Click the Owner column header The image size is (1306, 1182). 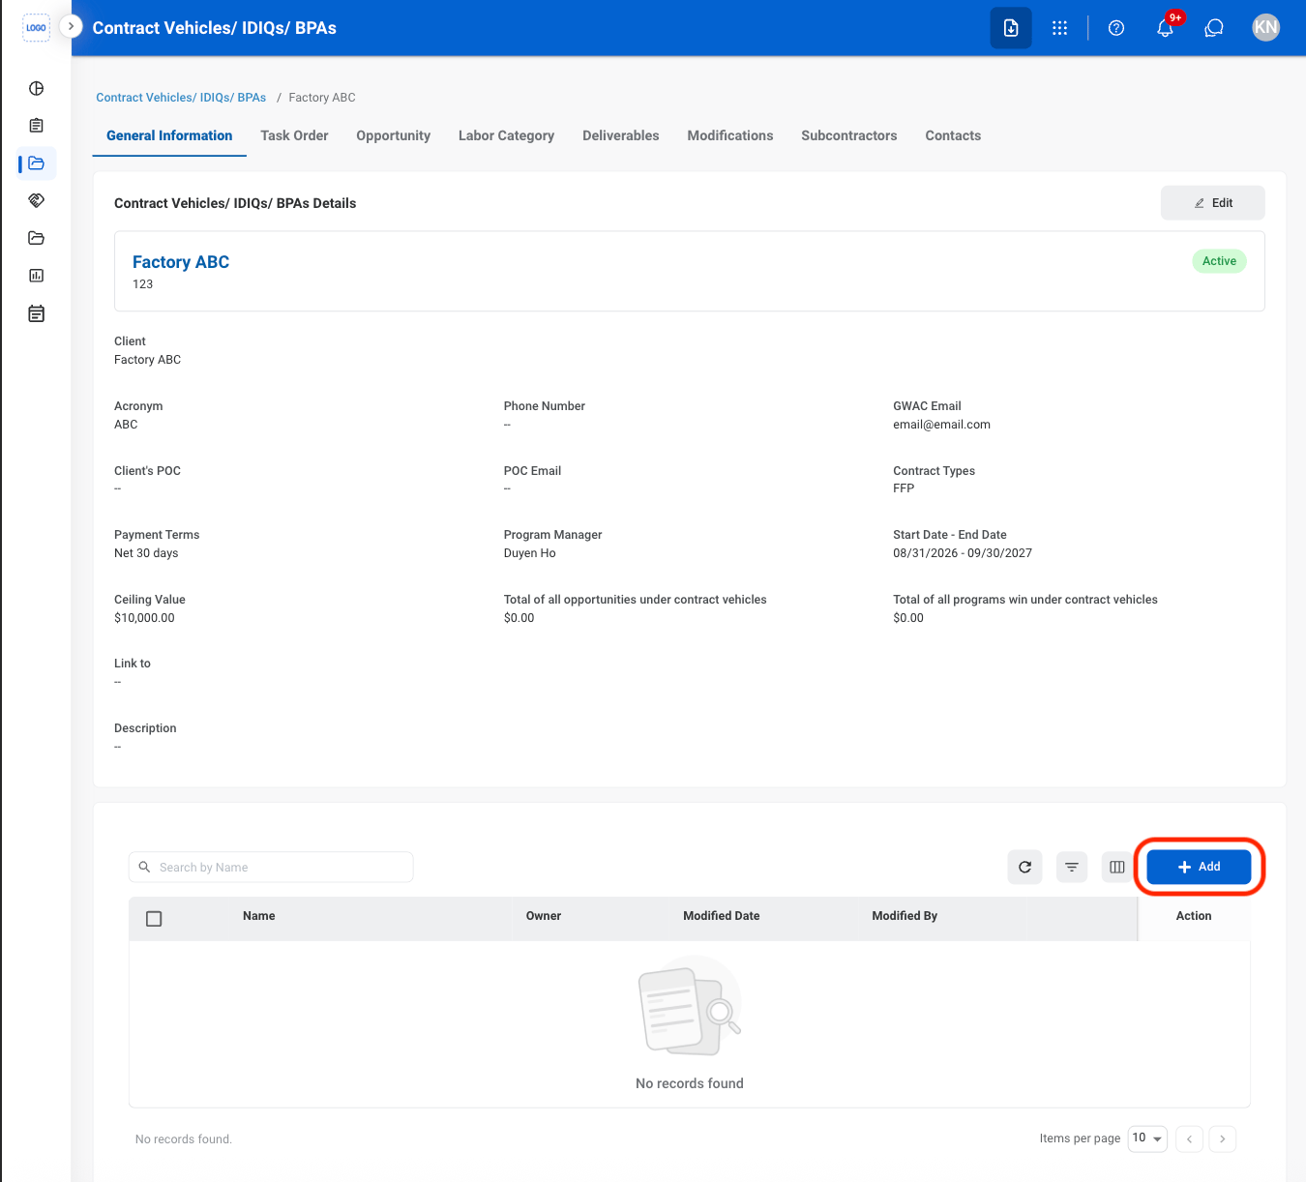[x=544, y=916]
